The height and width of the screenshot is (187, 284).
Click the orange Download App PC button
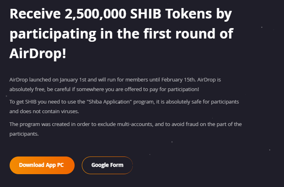click(x=42, y=165)
